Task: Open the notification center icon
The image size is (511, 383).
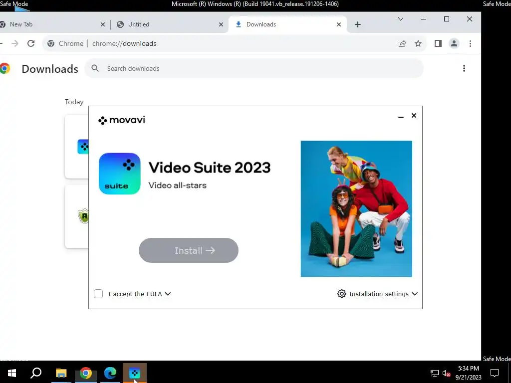Action: (x=495, y=373)
